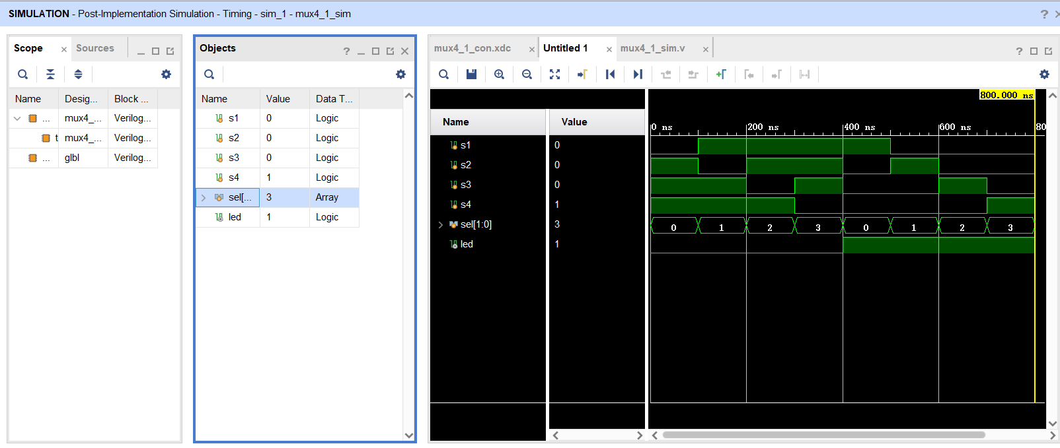
Task: Select the glbl scope row
Action: tap(83, 158)
